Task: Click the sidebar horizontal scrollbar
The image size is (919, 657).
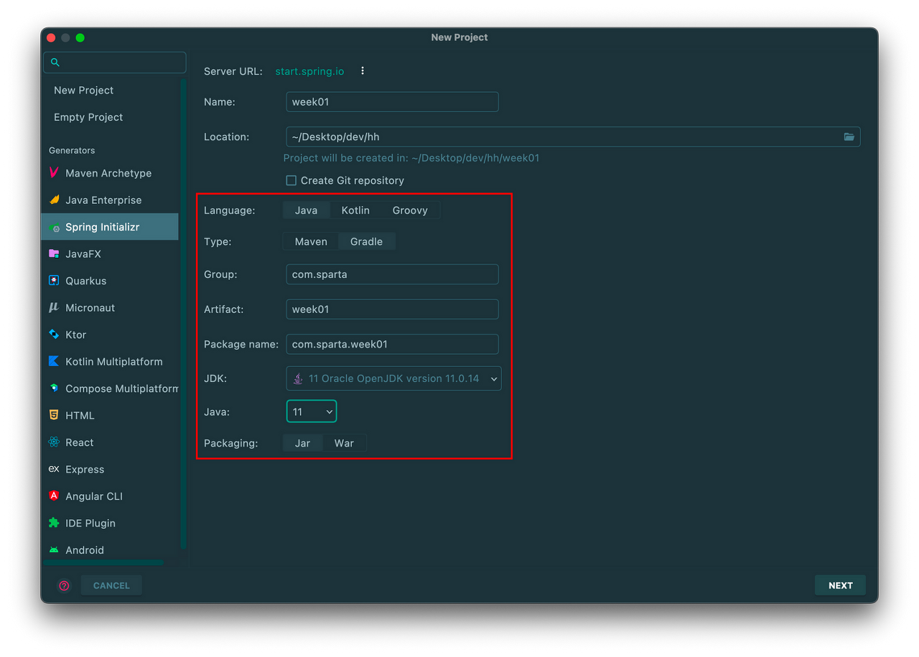Action: (103, 562)
